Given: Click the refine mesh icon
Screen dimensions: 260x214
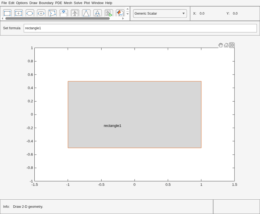Looking at the screenshot, I should pyautogui.click(x=97, y=13).
